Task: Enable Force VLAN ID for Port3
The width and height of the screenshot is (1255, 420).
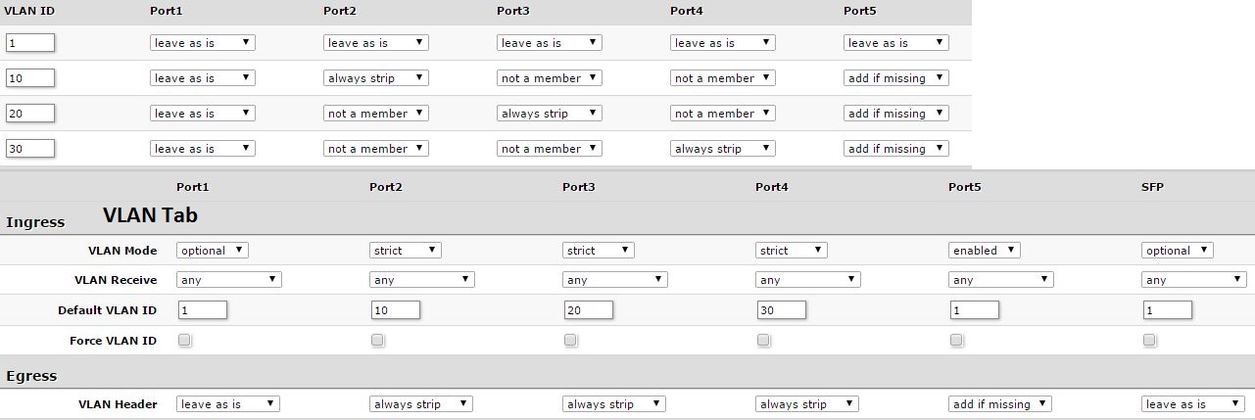Action: tap(571, 341)
